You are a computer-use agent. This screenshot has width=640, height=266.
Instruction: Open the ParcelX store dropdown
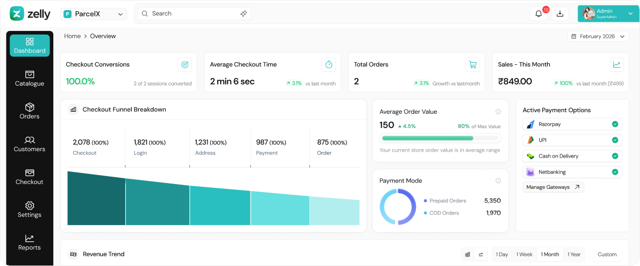click(x=93, y=14)
